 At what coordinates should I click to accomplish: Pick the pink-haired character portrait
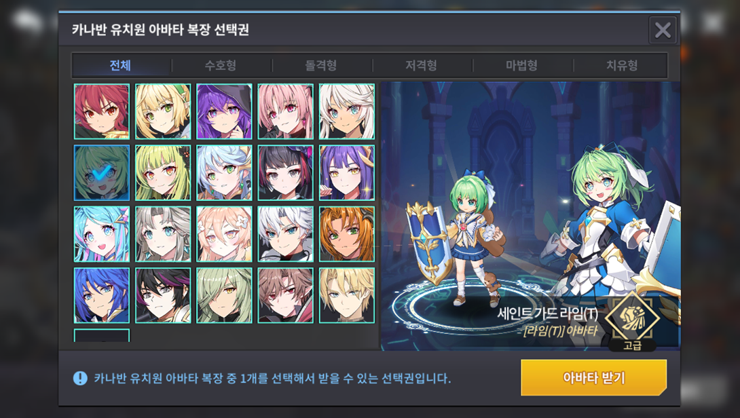coord(286,111)
